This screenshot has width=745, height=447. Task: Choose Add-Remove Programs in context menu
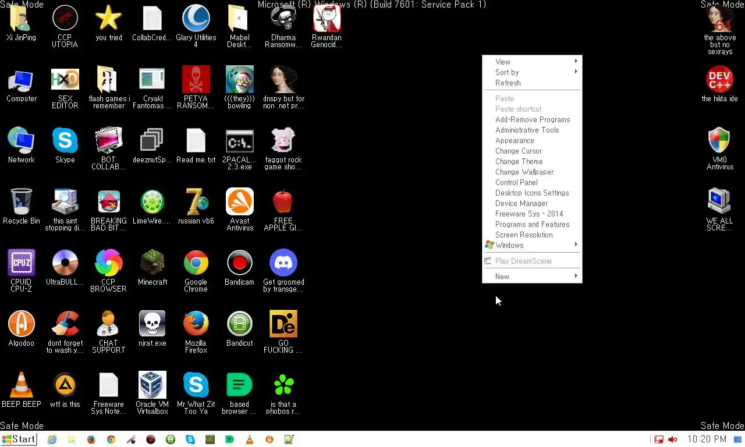point(532,119)
